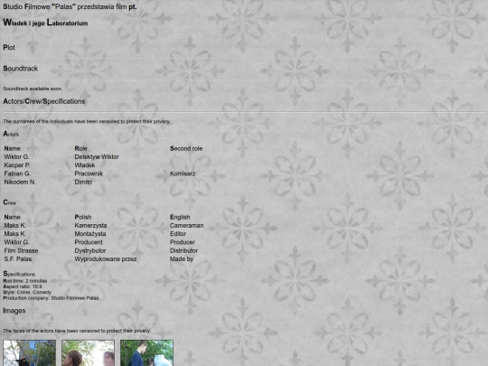The height and width of the screenshot is (366, 488).
Task: Click crew name 'S.F. Palas'
Action: [x=18, y=259]
